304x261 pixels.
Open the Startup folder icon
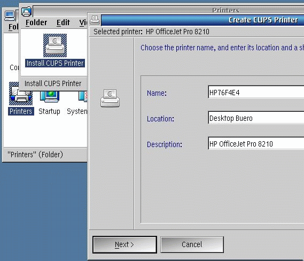pos(50,96)
